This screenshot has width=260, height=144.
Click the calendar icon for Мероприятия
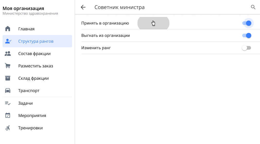8,115
